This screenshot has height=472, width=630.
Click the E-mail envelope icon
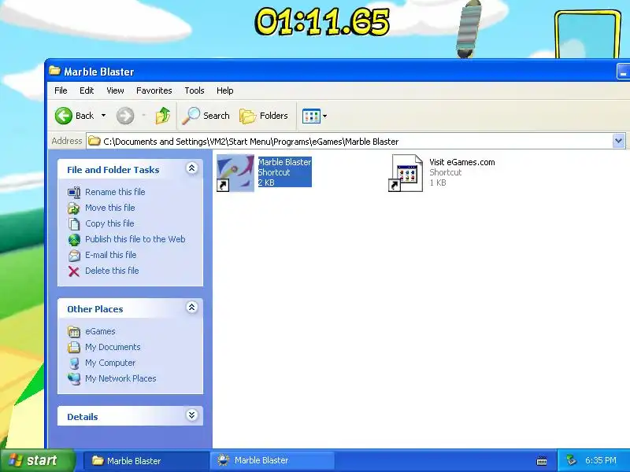coord(74,255)
